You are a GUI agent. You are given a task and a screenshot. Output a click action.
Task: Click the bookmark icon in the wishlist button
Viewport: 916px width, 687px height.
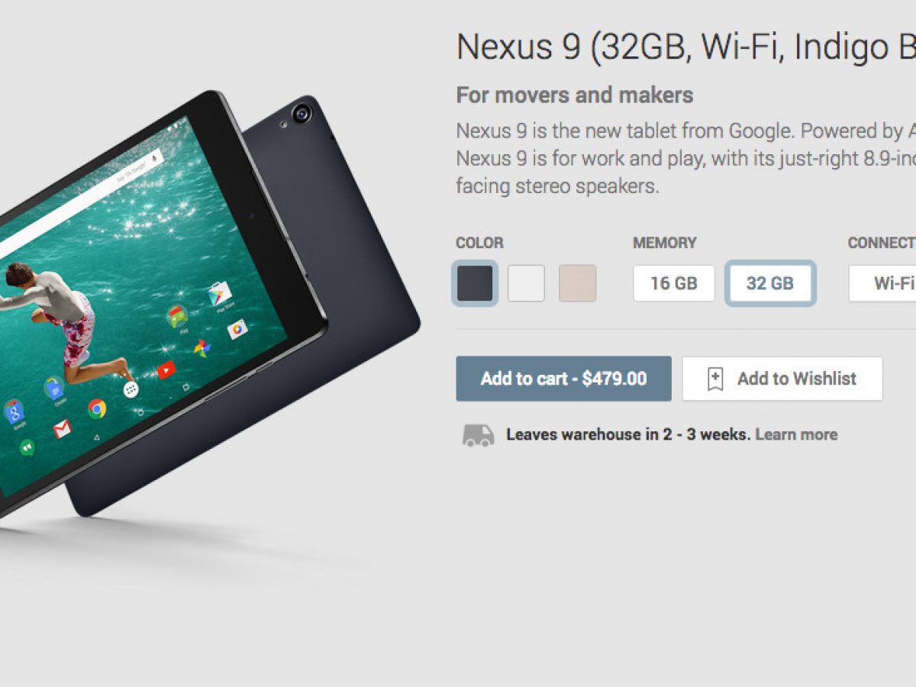(x=715, y=379)
